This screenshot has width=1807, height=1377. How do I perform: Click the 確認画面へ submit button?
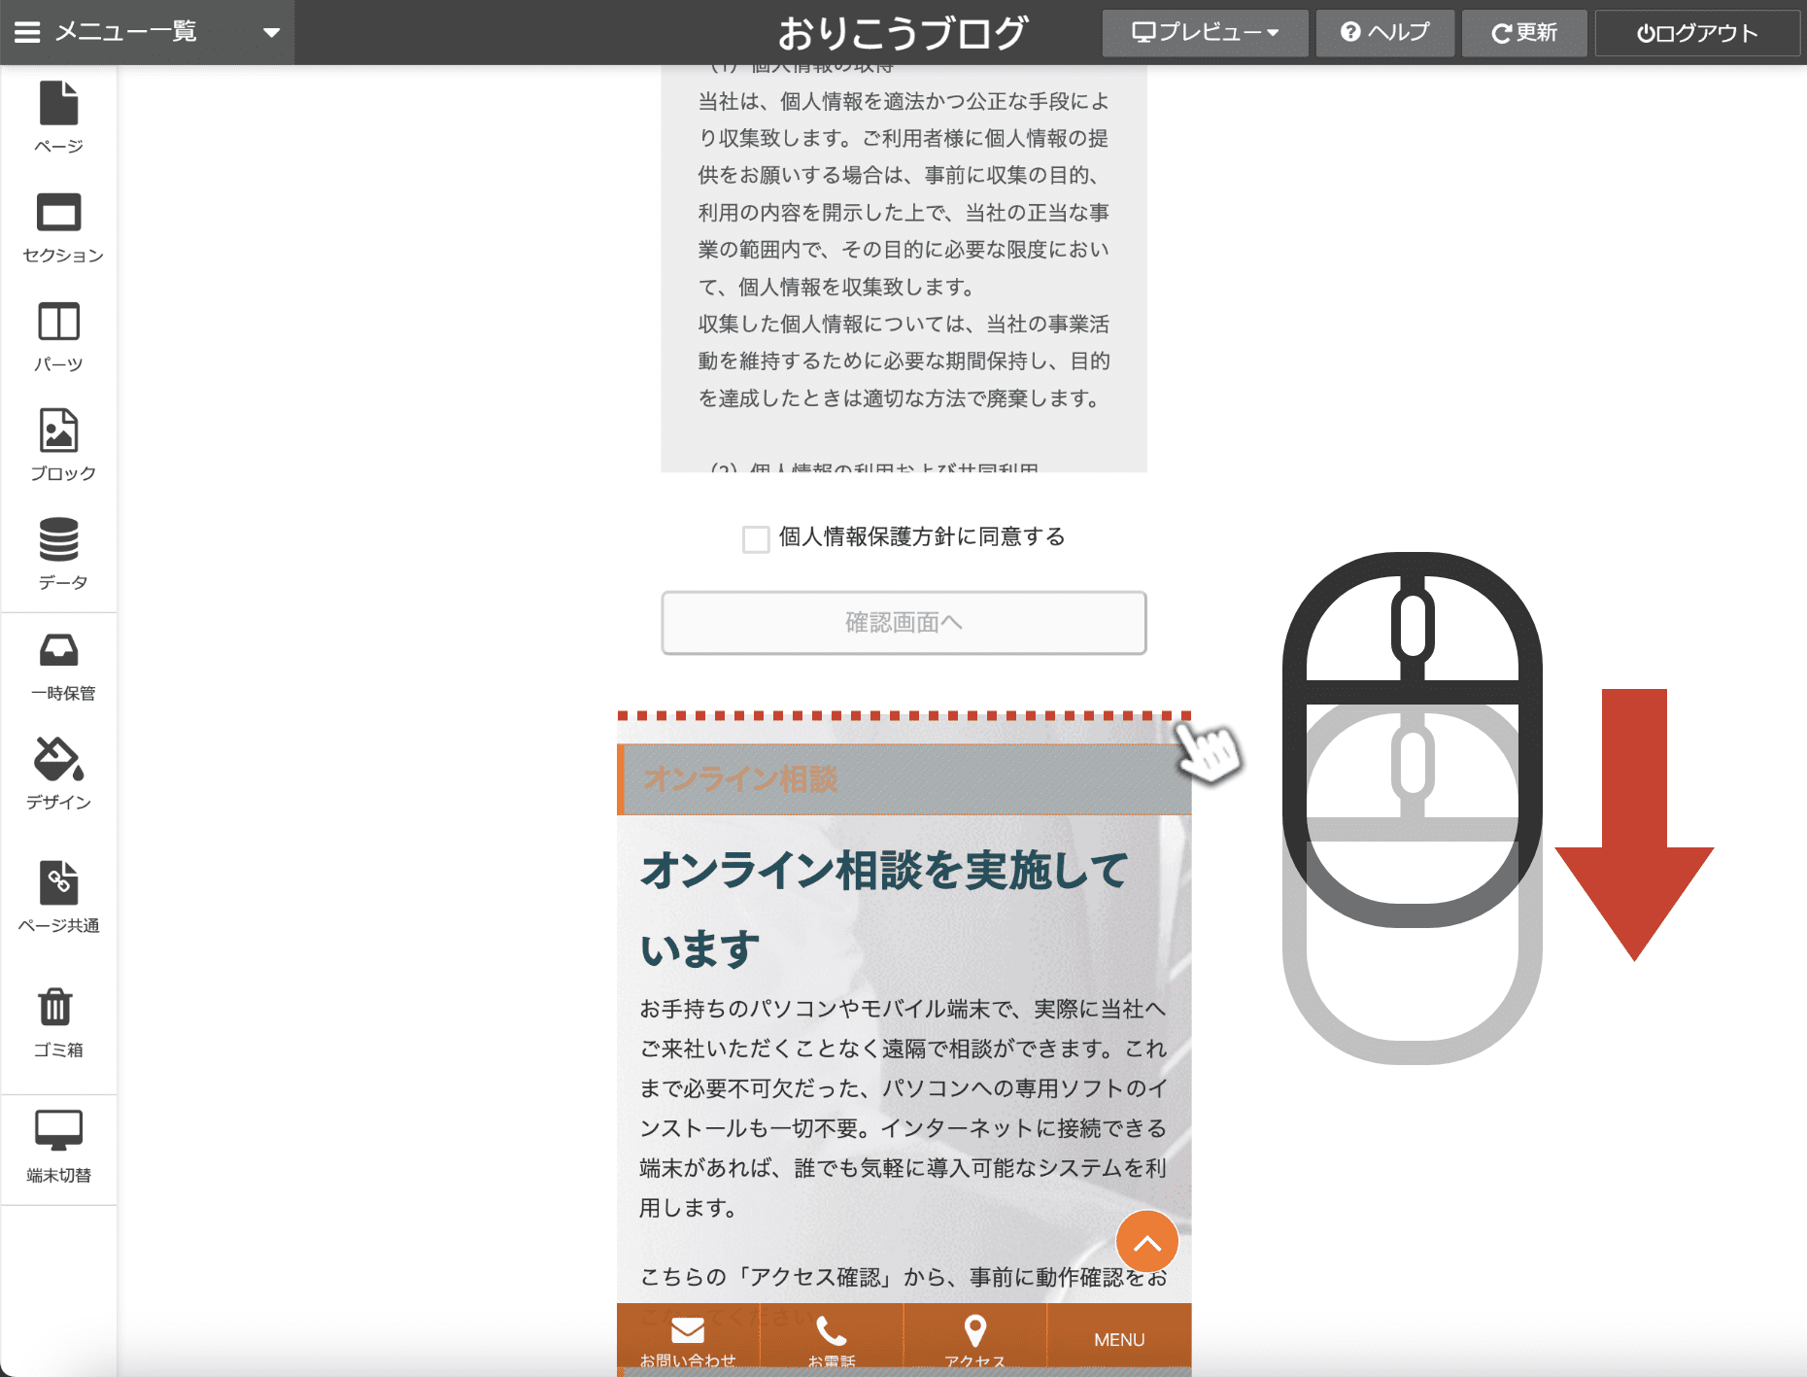(x=903, y=623)
